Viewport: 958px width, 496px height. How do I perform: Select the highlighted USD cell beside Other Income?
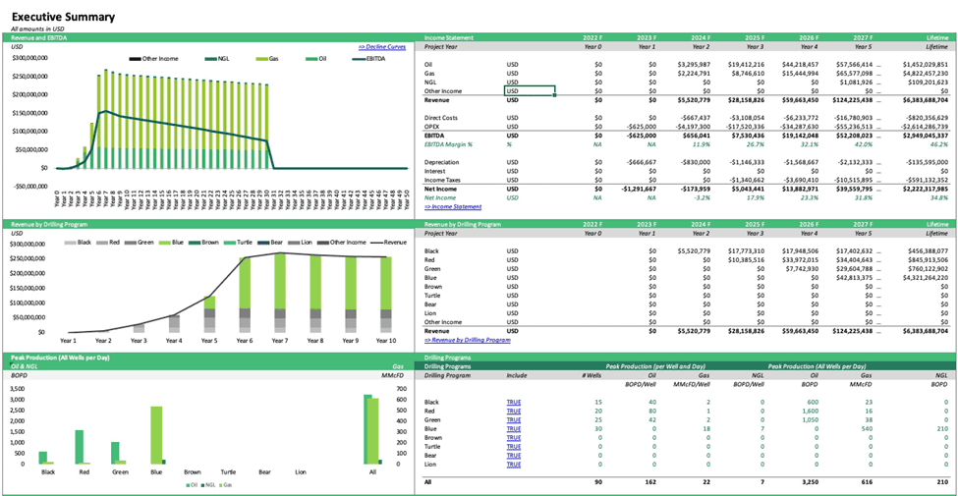(529, 91)
